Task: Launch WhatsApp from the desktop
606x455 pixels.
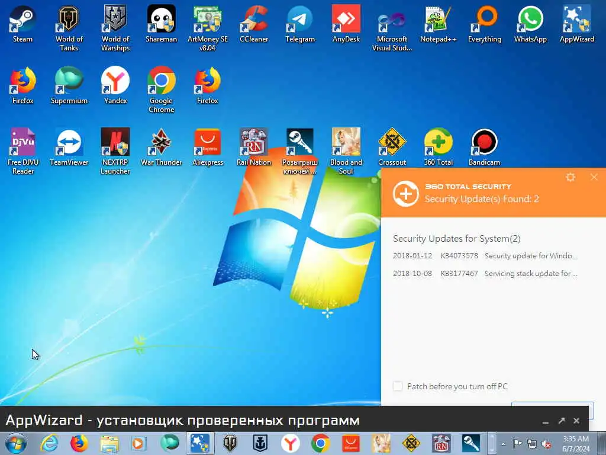Action: coord(530,24)
